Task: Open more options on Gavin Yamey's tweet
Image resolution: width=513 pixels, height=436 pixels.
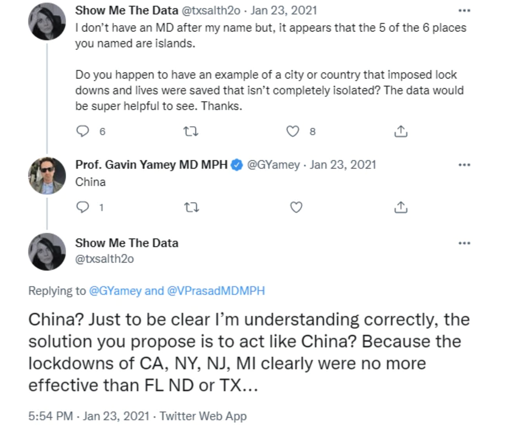Action: pos(464,165)
